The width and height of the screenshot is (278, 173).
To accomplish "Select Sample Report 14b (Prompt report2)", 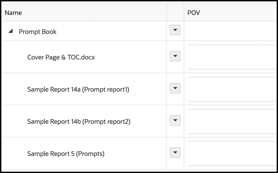I will point(79,121).
